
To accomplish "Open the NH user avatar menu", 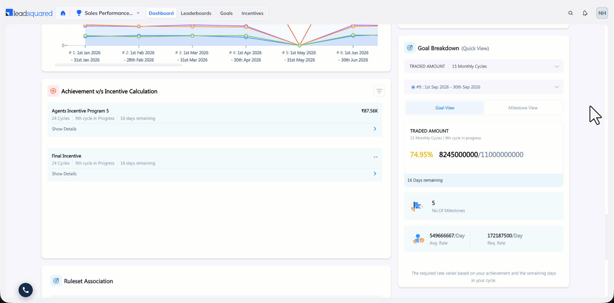I will [602, 13].
